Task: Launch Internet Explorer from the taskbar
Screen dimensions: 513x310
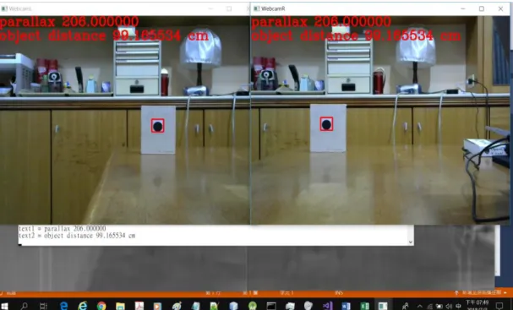Action: 83,306
